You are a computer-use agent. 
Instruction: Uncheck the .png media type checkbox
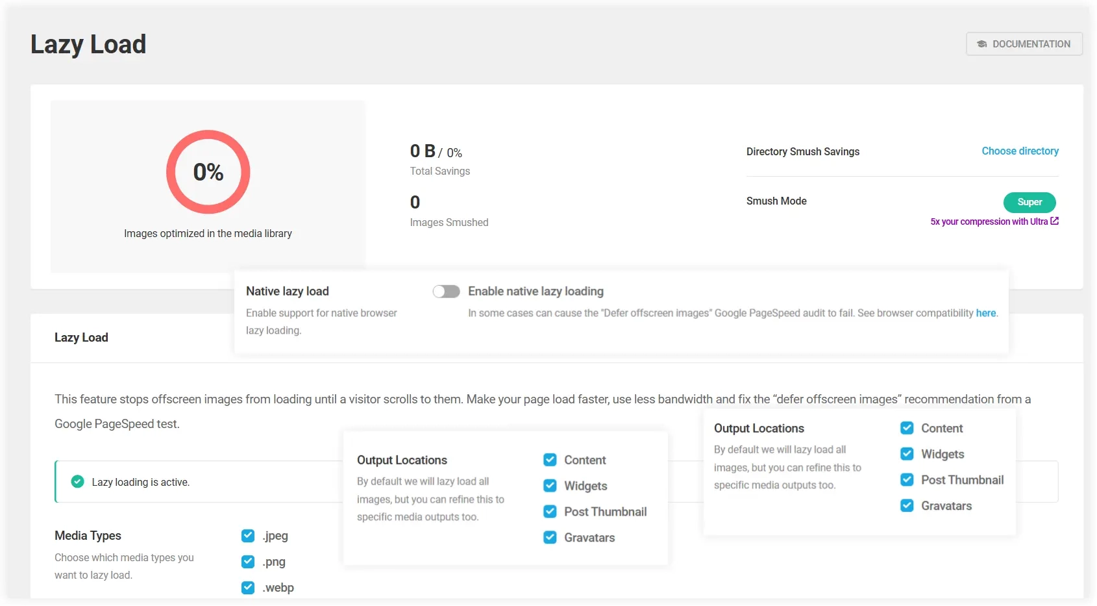[x=248, y=562]
